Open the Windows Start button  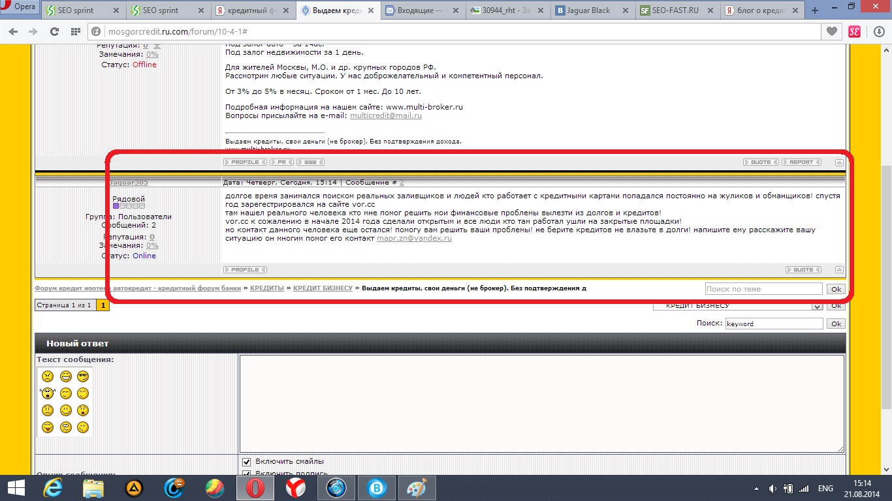[x=16, y=488]
